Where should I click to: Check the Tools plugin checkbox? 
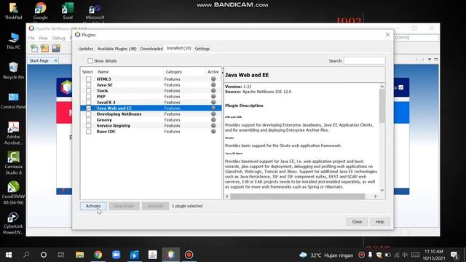click(89, 90)
